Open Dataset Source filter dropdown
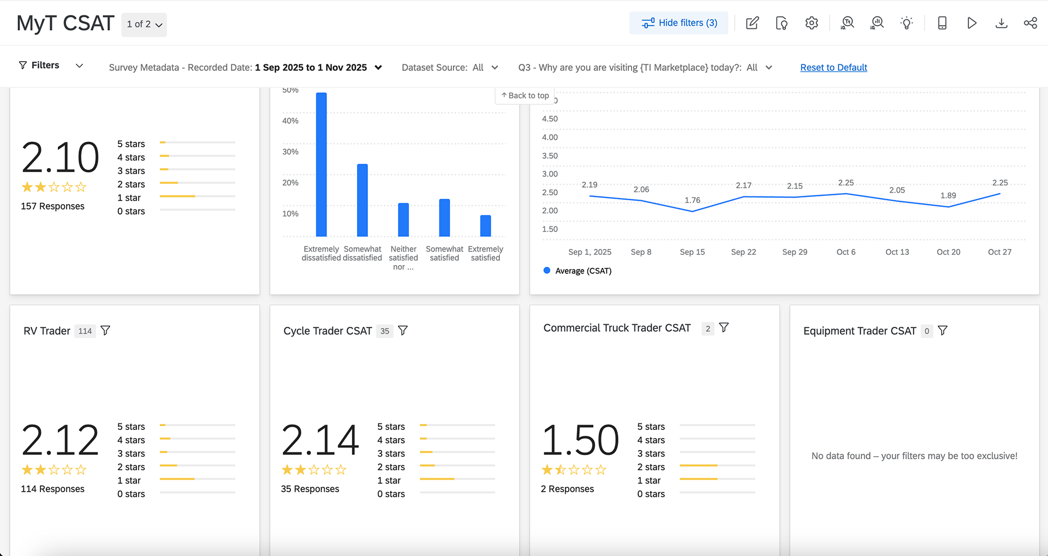 [x=450, y=68]
